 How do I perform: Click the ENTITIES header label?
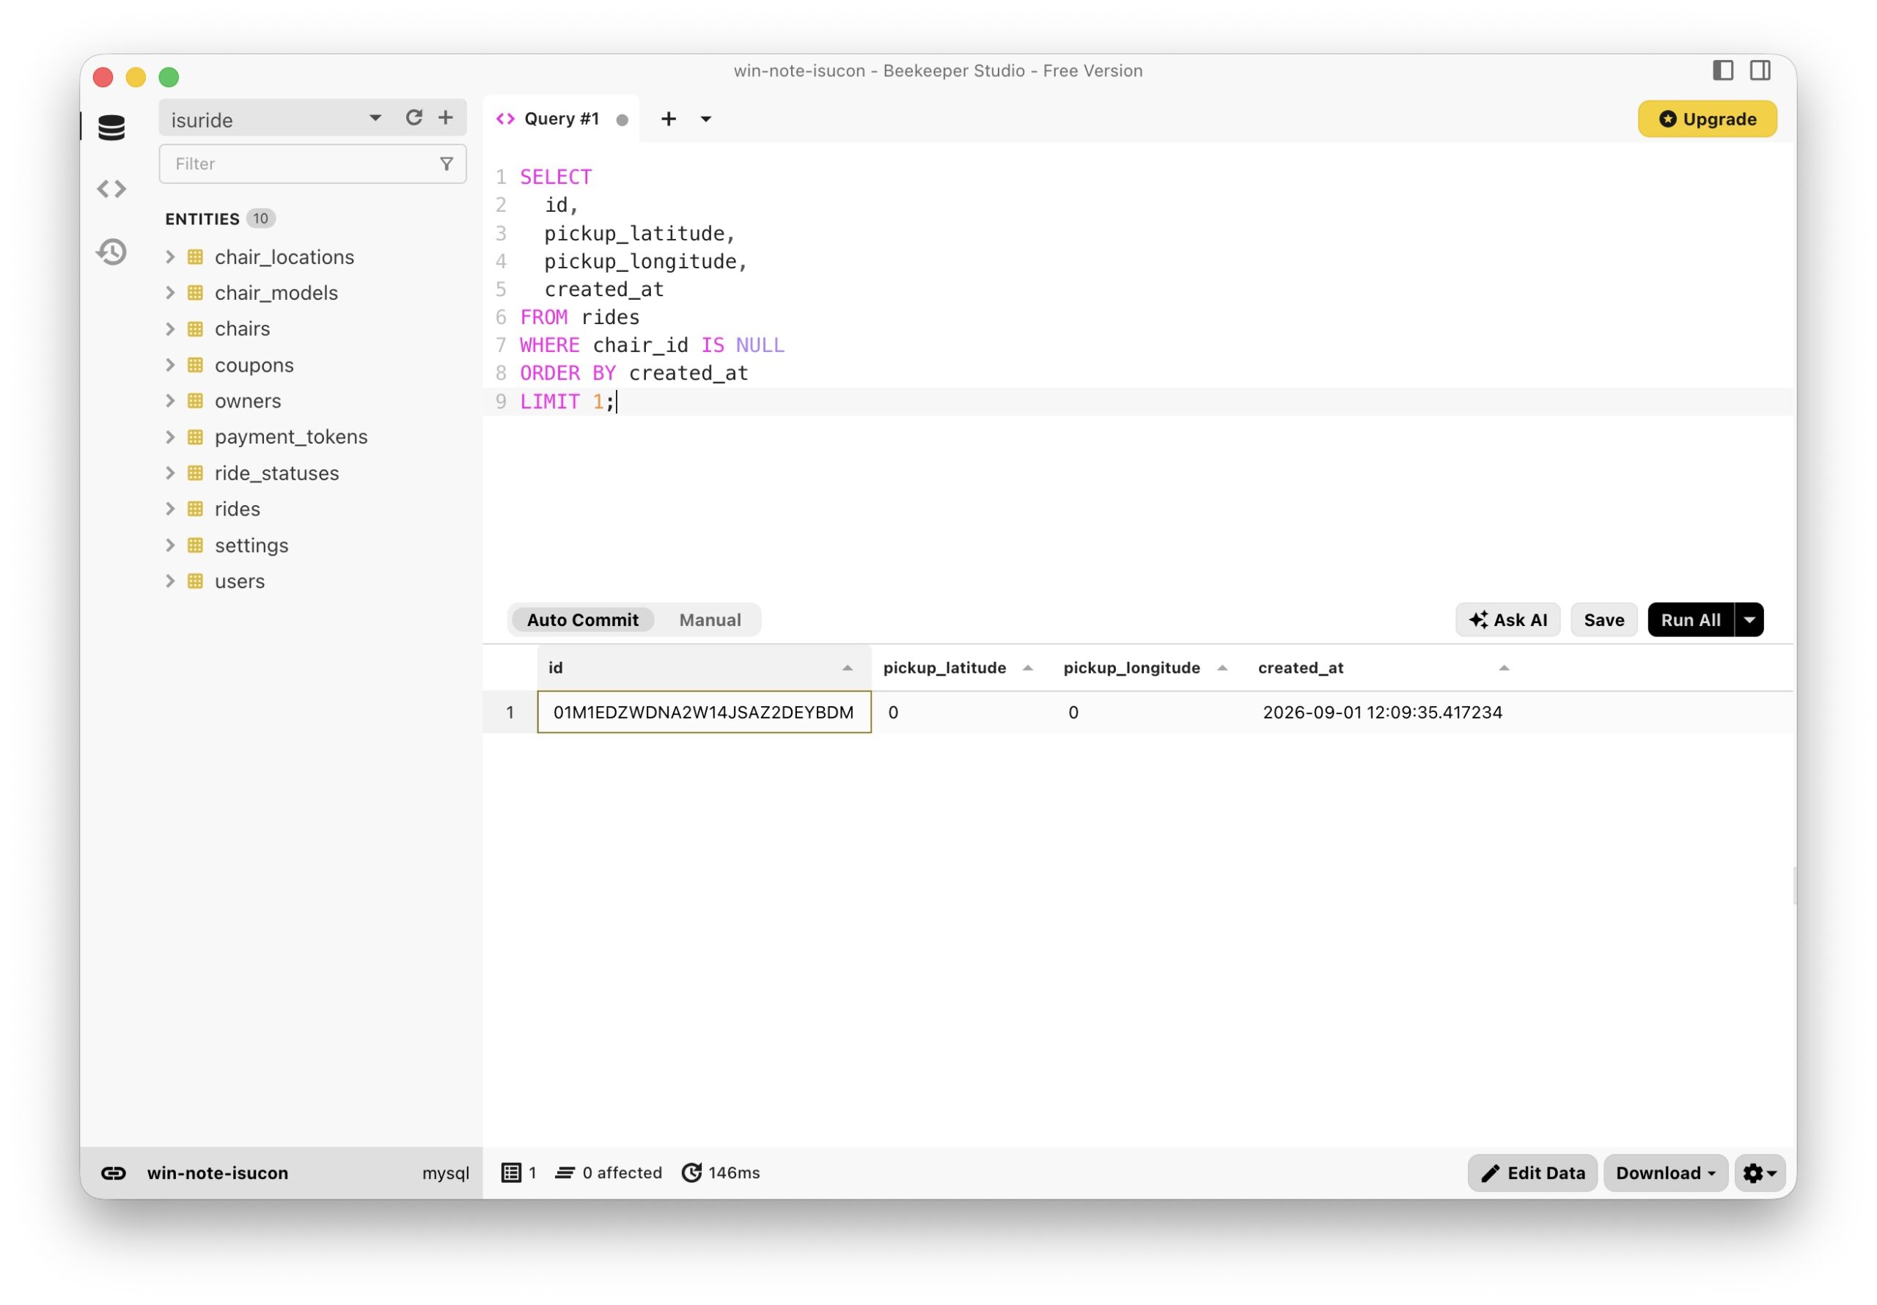click(202, 219)
